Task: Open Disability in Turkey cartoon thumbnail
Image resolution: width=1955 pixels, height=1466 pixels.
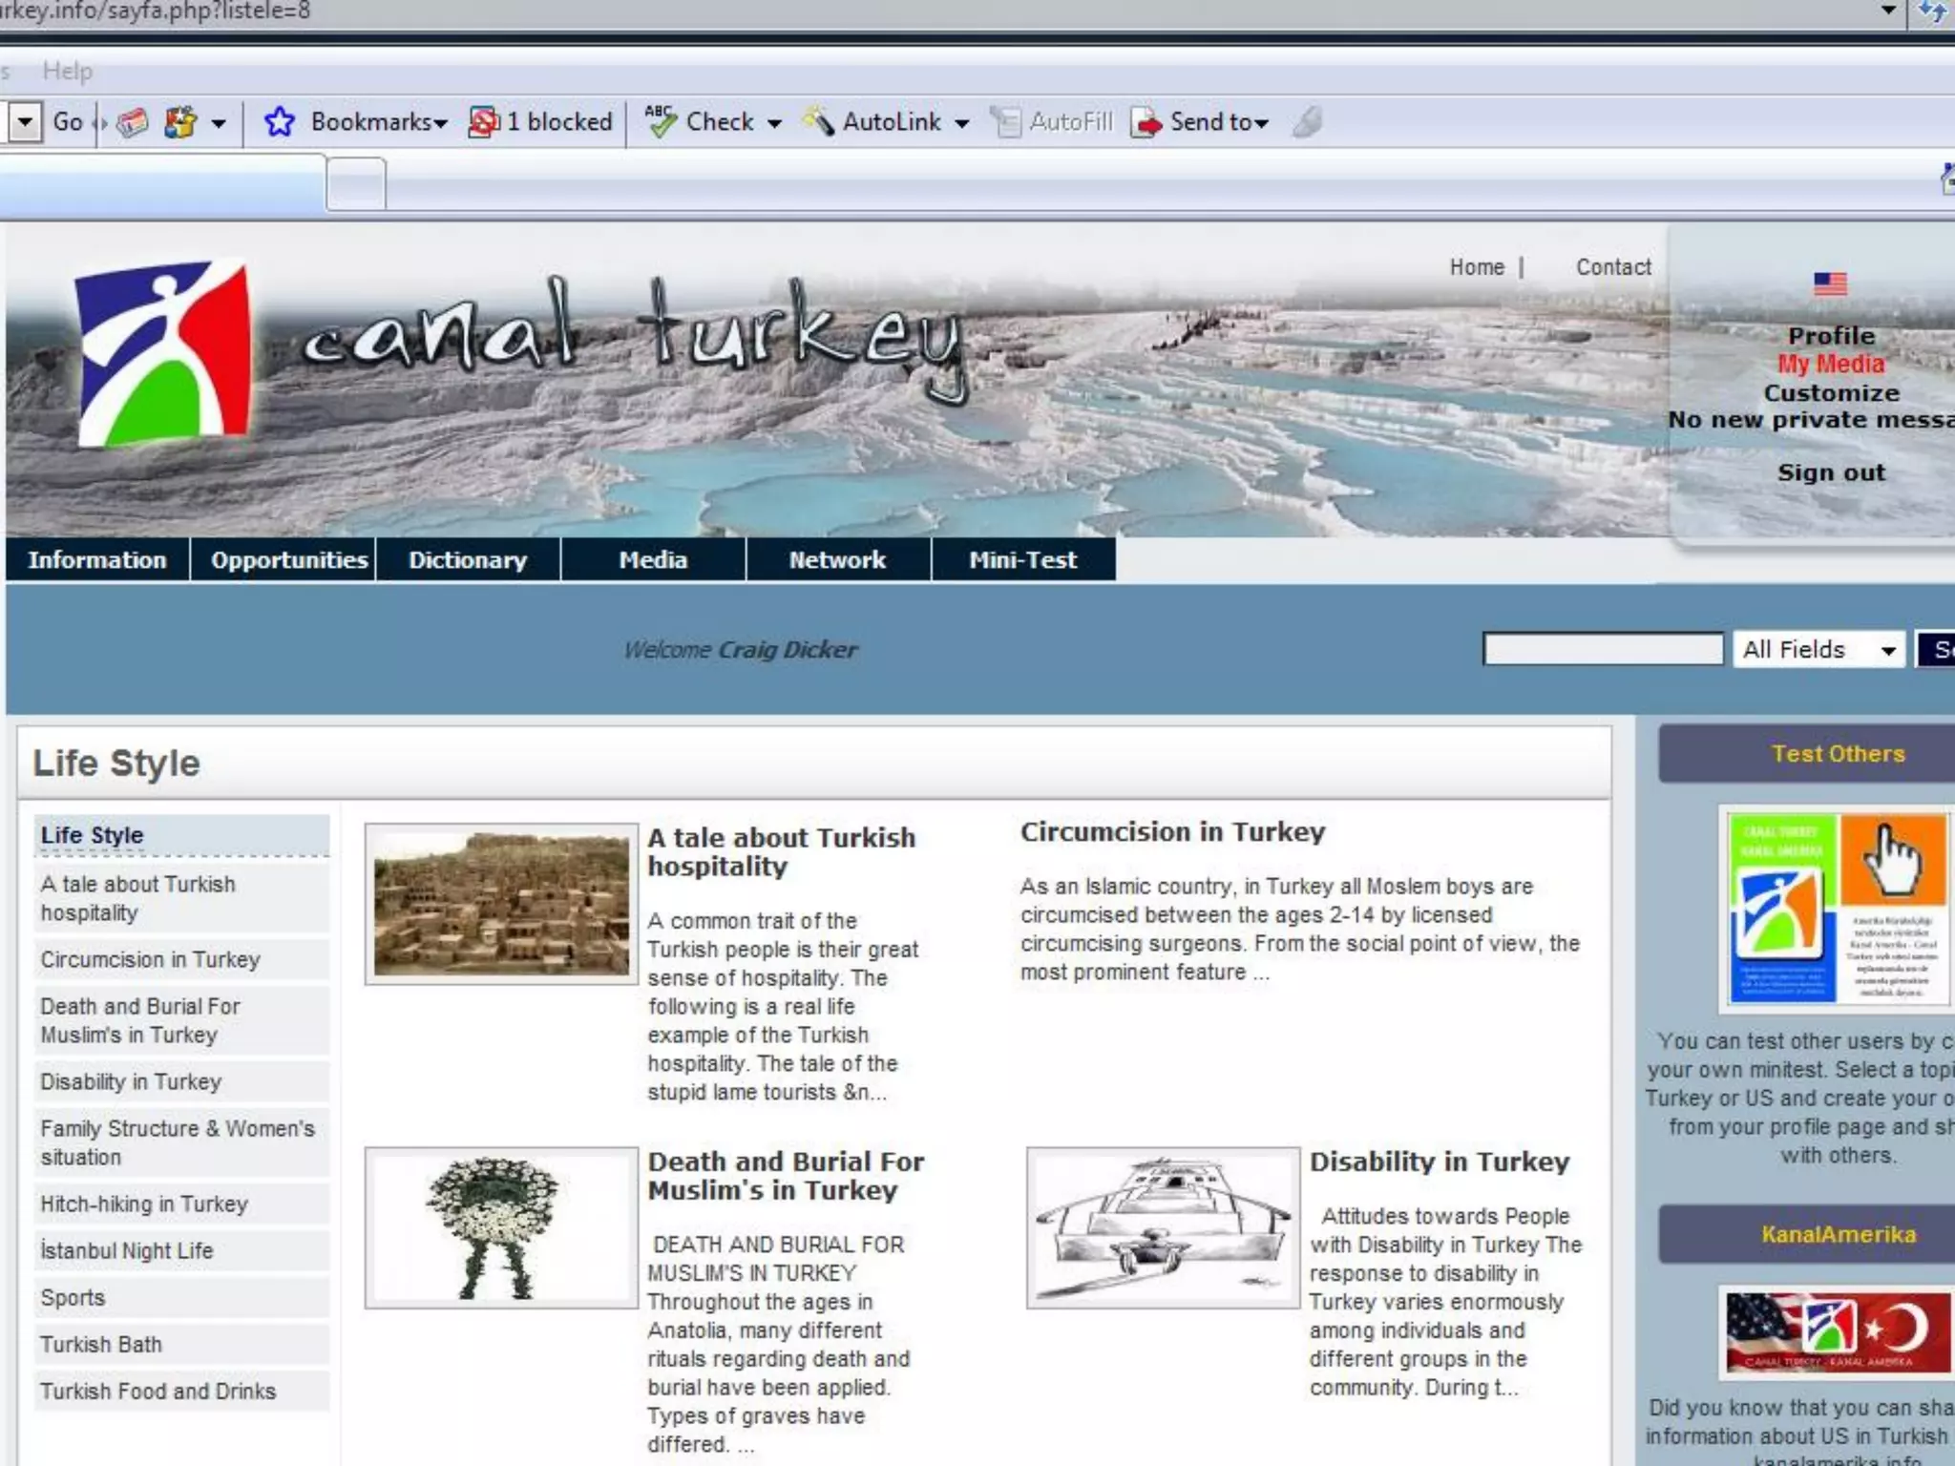Action: [x=1163, y=1227]
